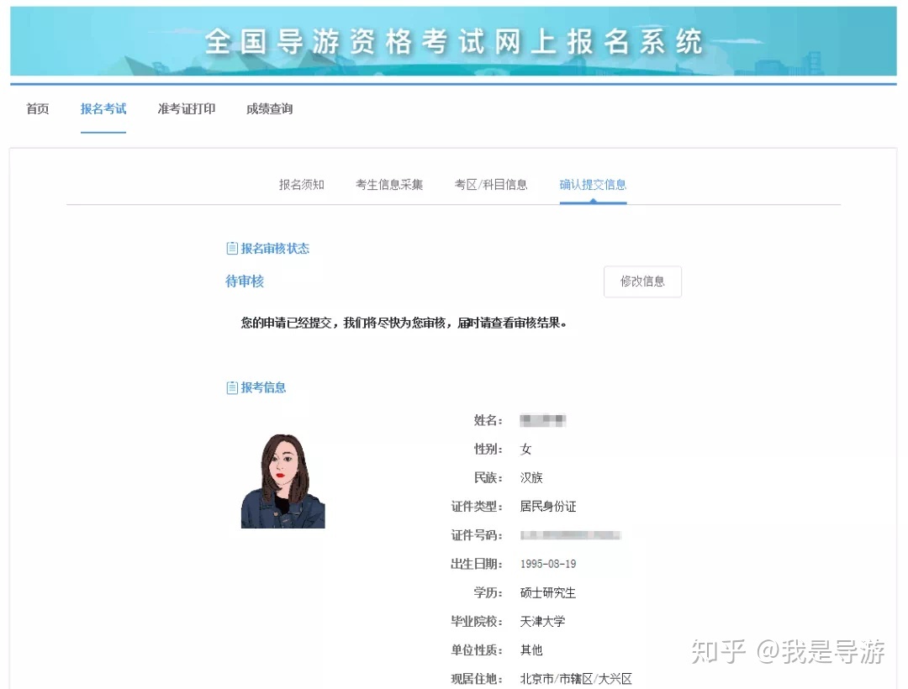
Task: Select 成绩查询 in the navigation bar
Action: (269, 108)
